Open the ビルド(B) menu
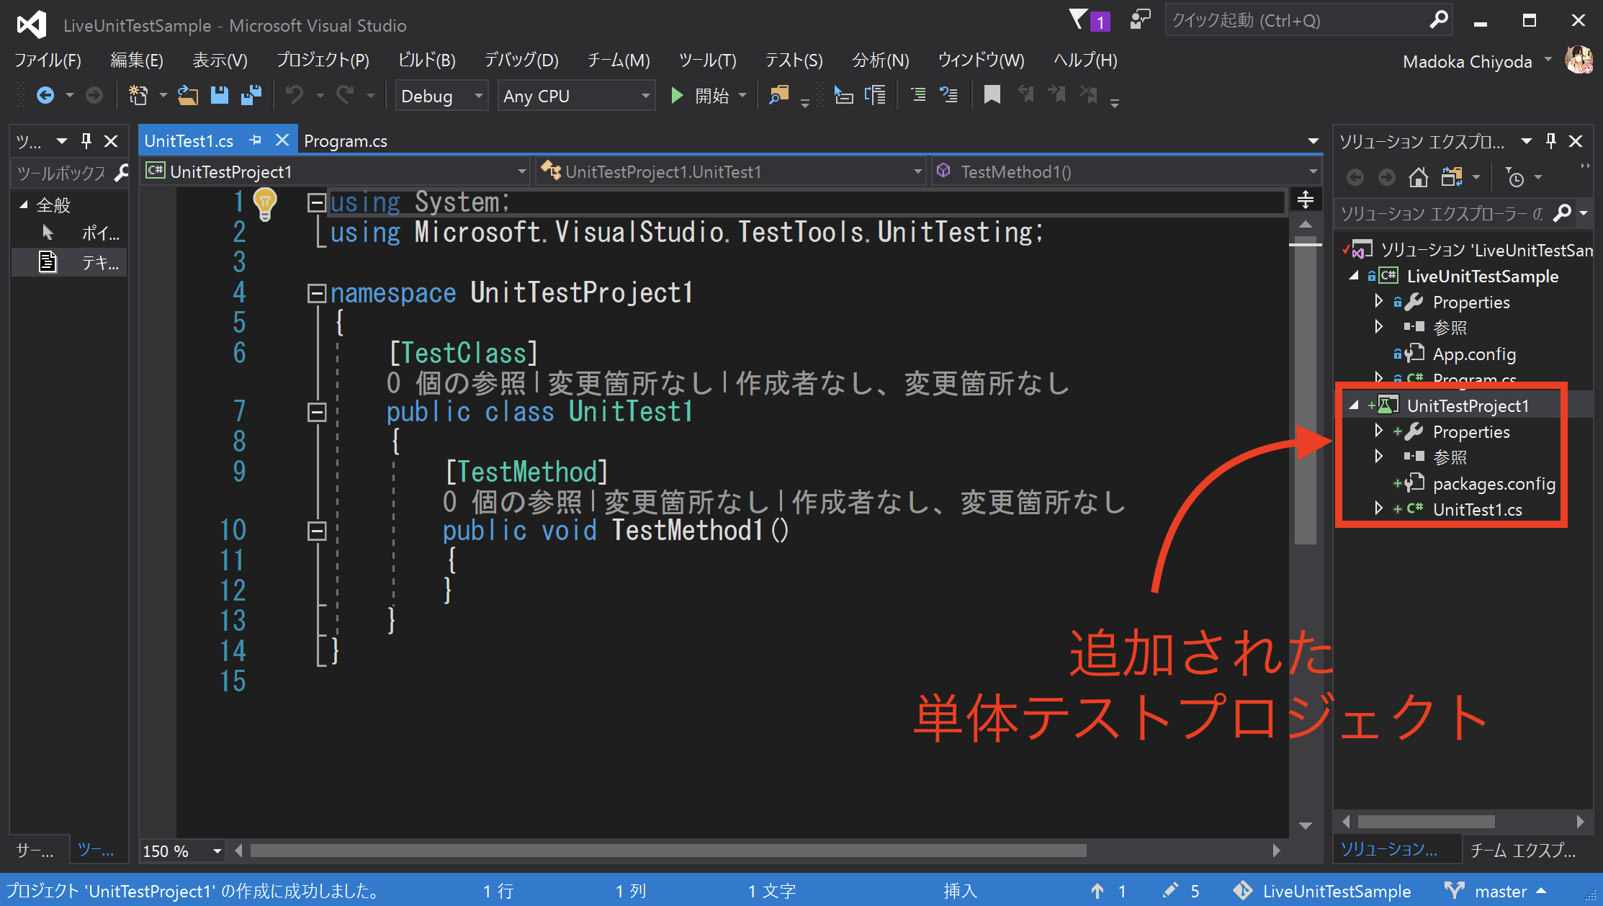The height and width of the screenshot is (906, 1603). click(x=427, y=60)
